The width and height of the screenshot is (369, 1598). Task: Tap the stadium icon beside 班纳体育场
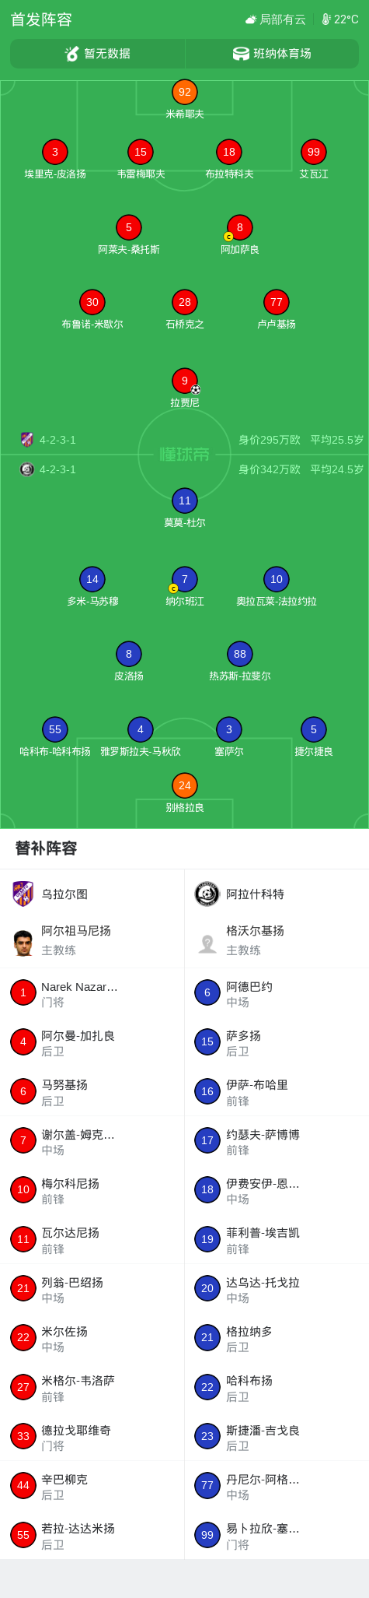pos(241,54)
